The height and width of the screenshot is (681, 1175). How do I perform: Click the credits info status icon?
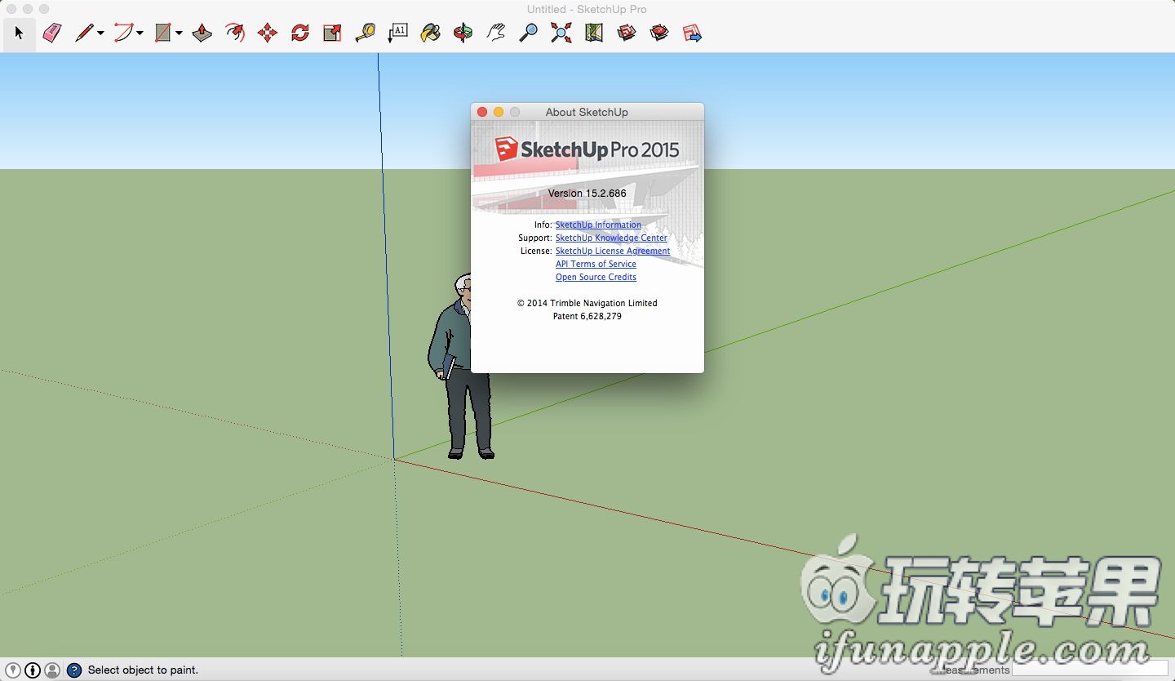click(33, 670)
